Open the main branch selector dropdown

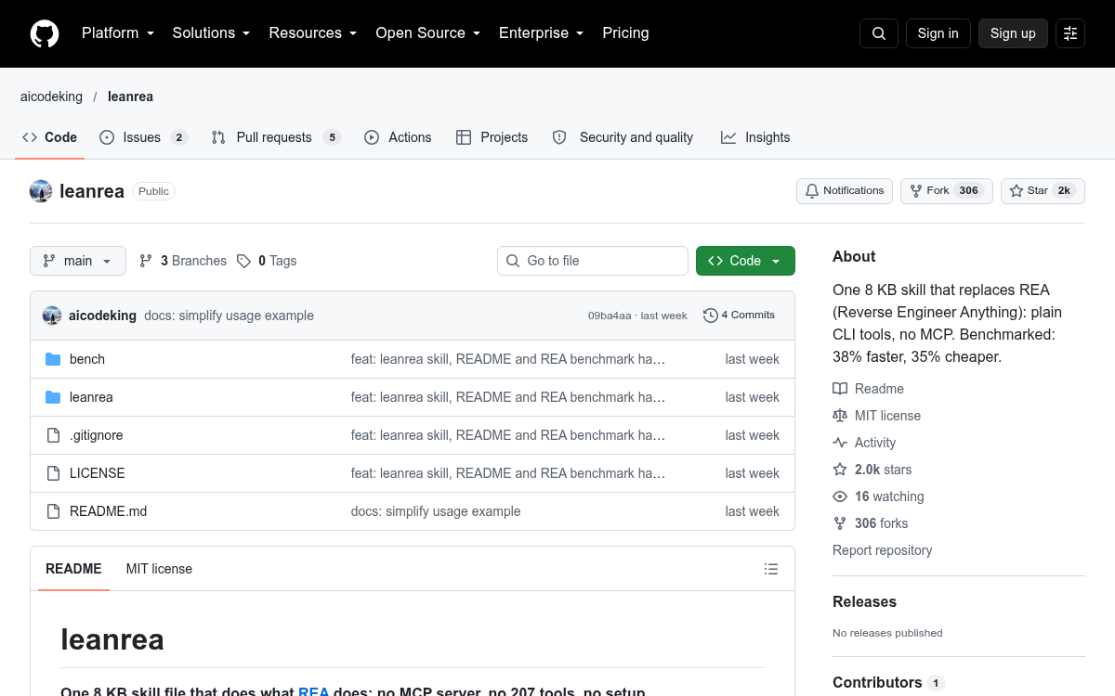coord(78,261)
